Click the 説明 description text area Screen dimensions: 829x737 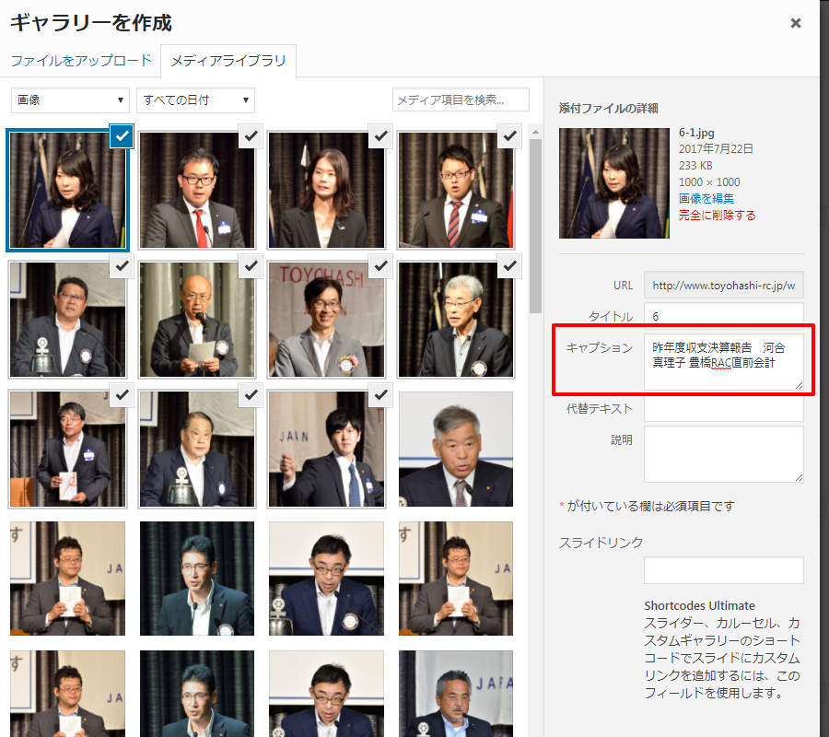[x=723, y=453]
